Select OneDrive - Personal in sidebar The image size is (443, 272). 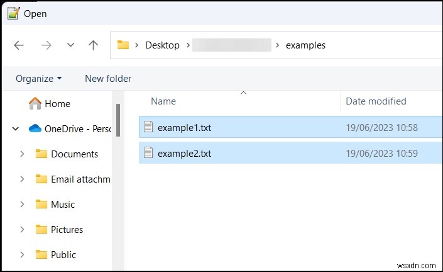[78, 129]
